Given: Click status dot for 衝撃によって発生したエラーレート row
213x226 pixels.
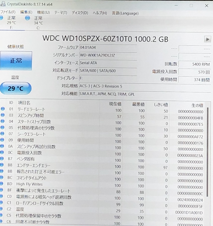Looking at the screenshot, I should [1, 190].
